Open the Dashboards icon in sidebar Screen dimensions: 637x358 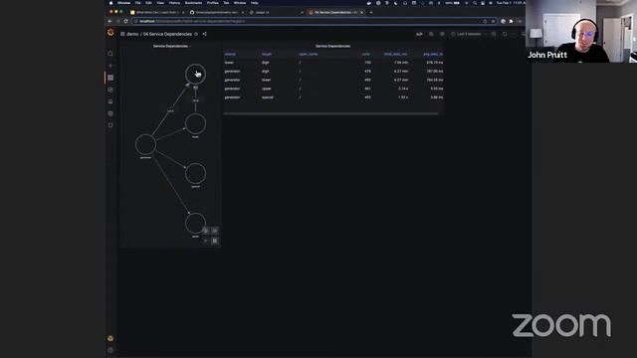pos(110,78)
